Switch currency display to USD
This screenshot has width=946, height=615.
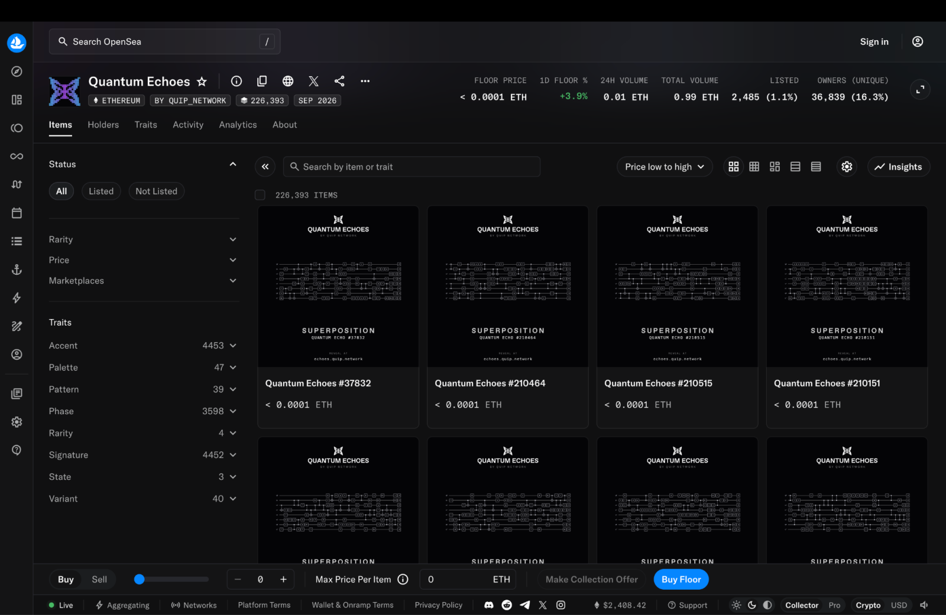(x=899, y=605)
